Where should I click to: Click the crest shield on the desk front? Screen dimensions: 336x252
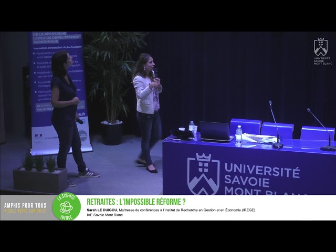pos(203,174)
